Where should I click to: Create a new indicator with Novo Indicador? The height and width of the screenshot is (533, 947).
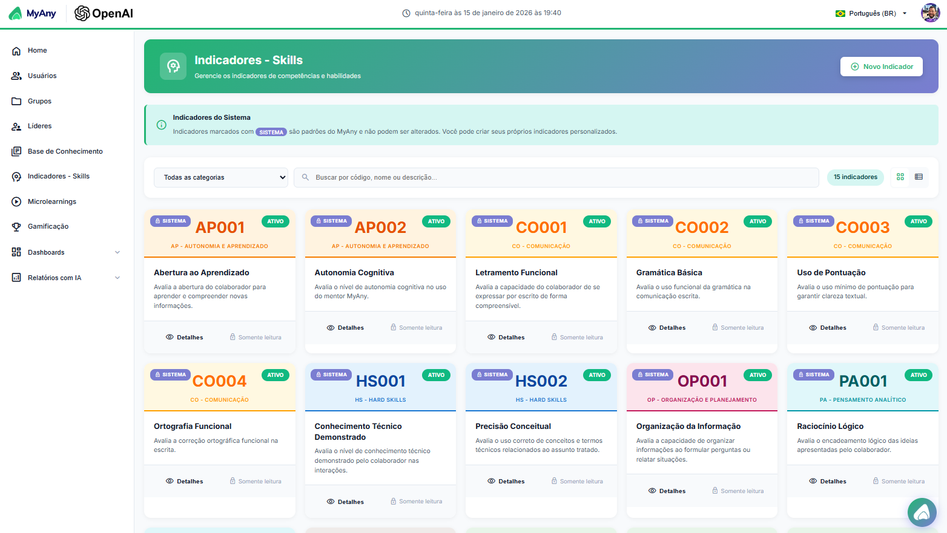881,67
